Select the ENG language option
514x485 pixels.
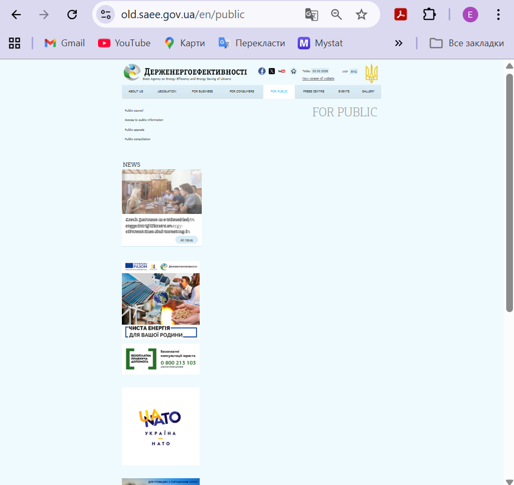[x=354, y=71]
